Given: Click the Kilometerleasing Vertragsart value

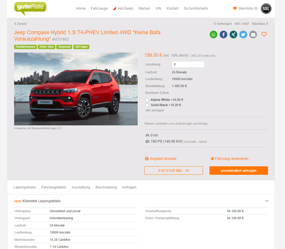Looking at the screenshot, I should pos(61,218).
